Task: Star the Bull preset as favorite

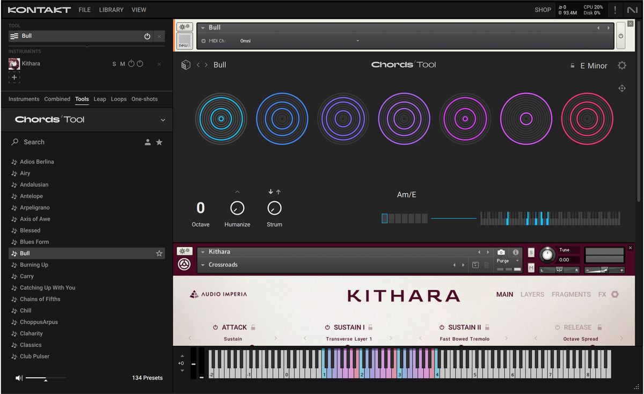Action: pos(159,253)
